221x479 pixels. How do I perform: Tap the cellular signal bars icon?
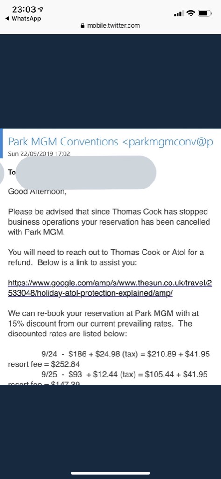178,13
